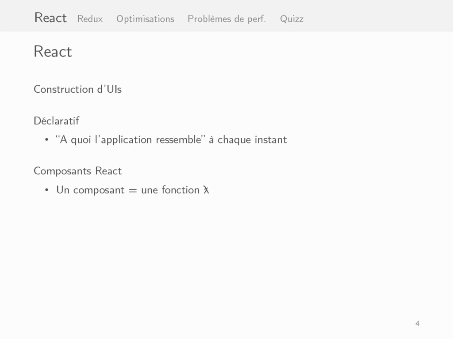453x339 pixels.
Task: Click bullet dot before Un composant
Action: coord(46,190)
